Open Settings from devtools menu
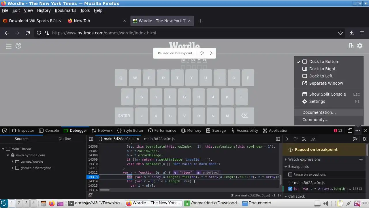 (x=329, y=101)
